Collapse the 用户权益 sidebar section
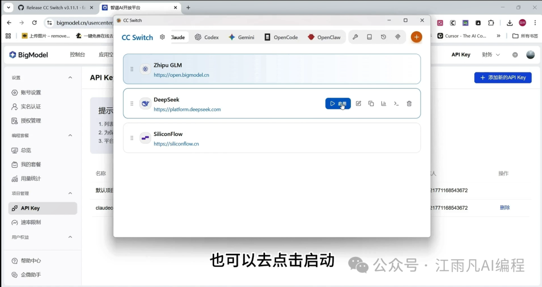 [x=70, y=237]
